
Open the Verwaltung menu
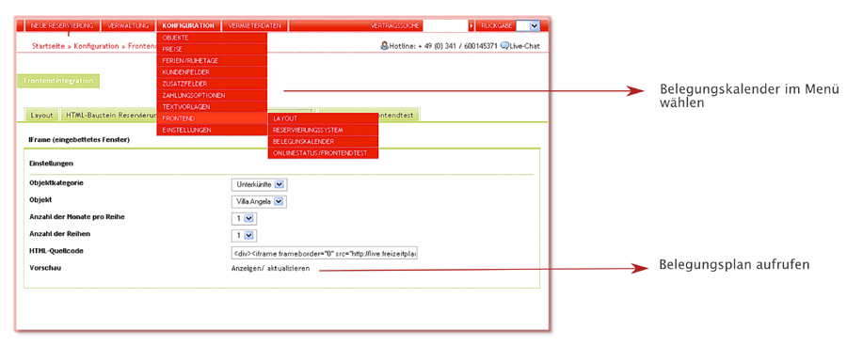point(128,25)
